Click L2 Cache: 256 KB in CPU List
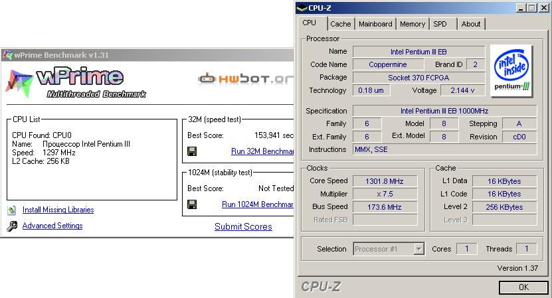This screenshot has width=552, height=298. pos(41,161)
